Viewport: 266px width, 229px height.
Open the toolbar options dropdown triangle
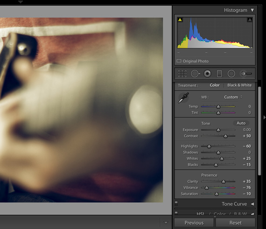pos(166,222)
